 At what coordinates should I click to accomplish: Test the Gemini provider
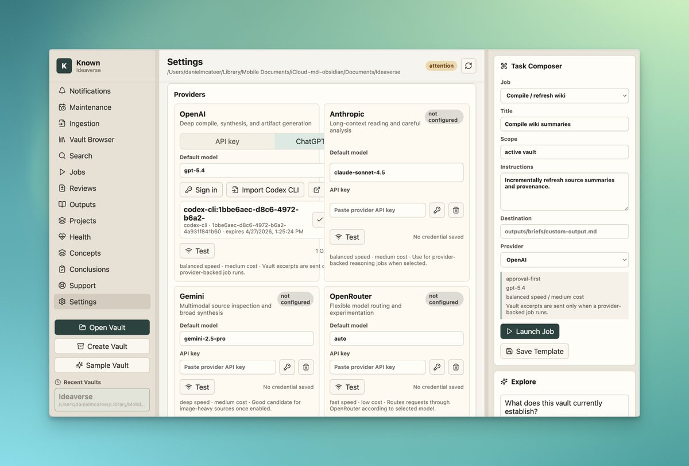pyautogui.click(x=197, y=387)
